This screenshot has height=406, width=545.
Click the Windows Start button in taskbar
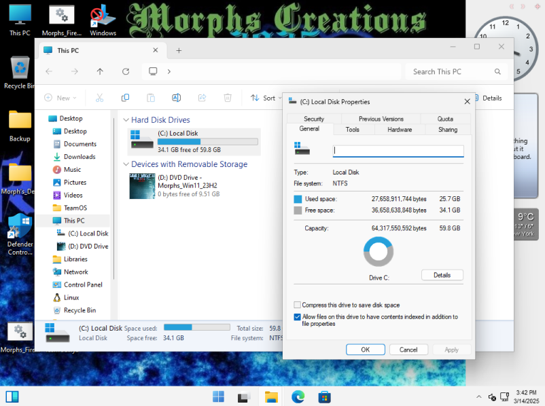tap(218, 396)
